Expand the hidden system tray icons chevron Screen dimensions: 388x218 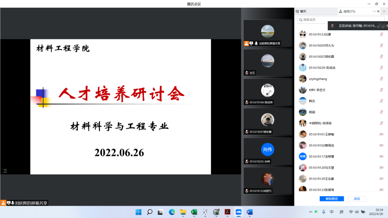pyautogui.click(x=310, y=212)
